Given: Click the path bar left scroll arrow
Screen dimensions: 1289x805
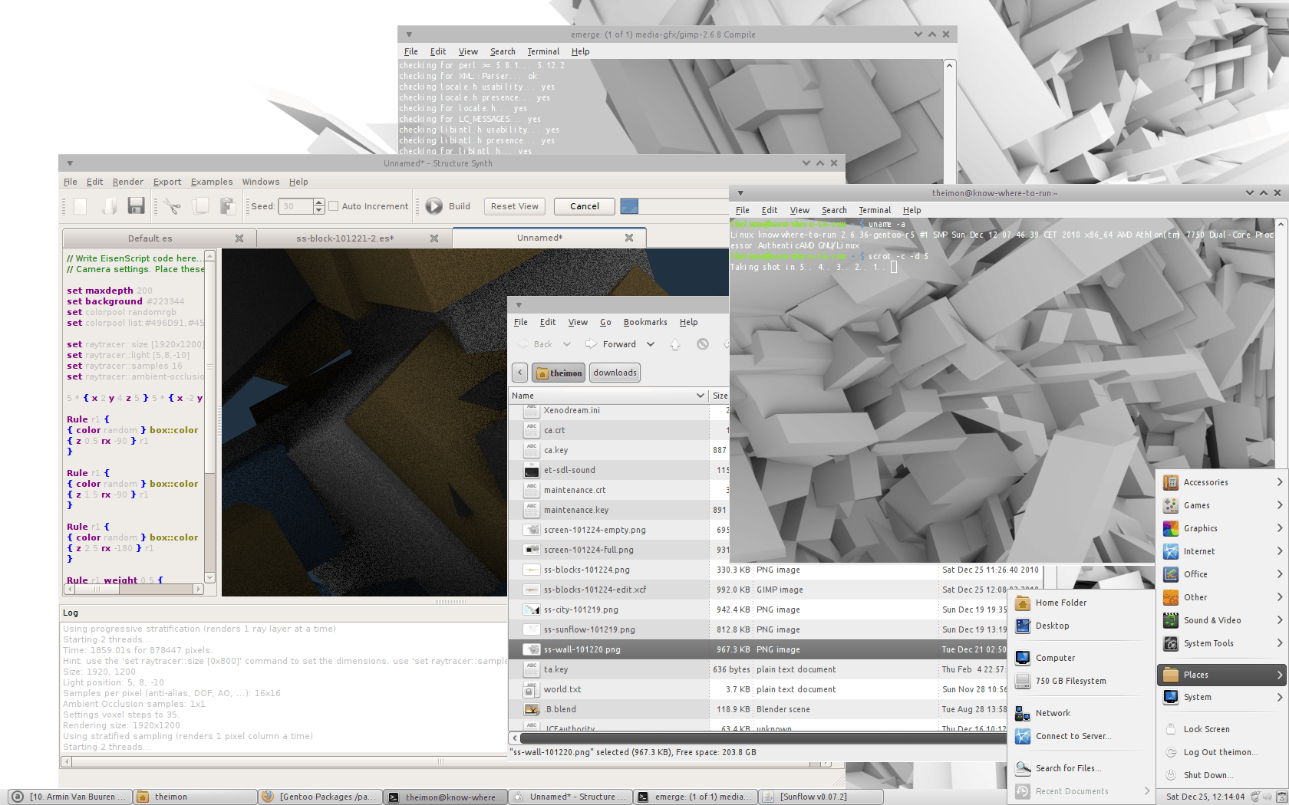Looking at the screenshot, I should [519, 373].
